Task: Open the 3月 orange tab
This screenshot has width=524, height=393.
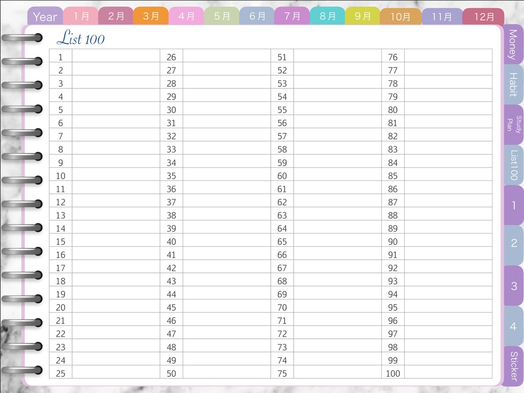Action: click(151, 16)
